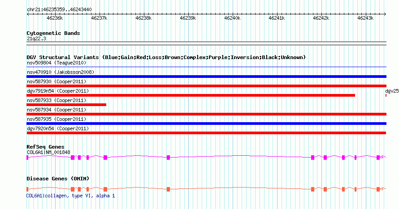
Task: Select the RefSeq Genes track title
Action: coord(45,147)
